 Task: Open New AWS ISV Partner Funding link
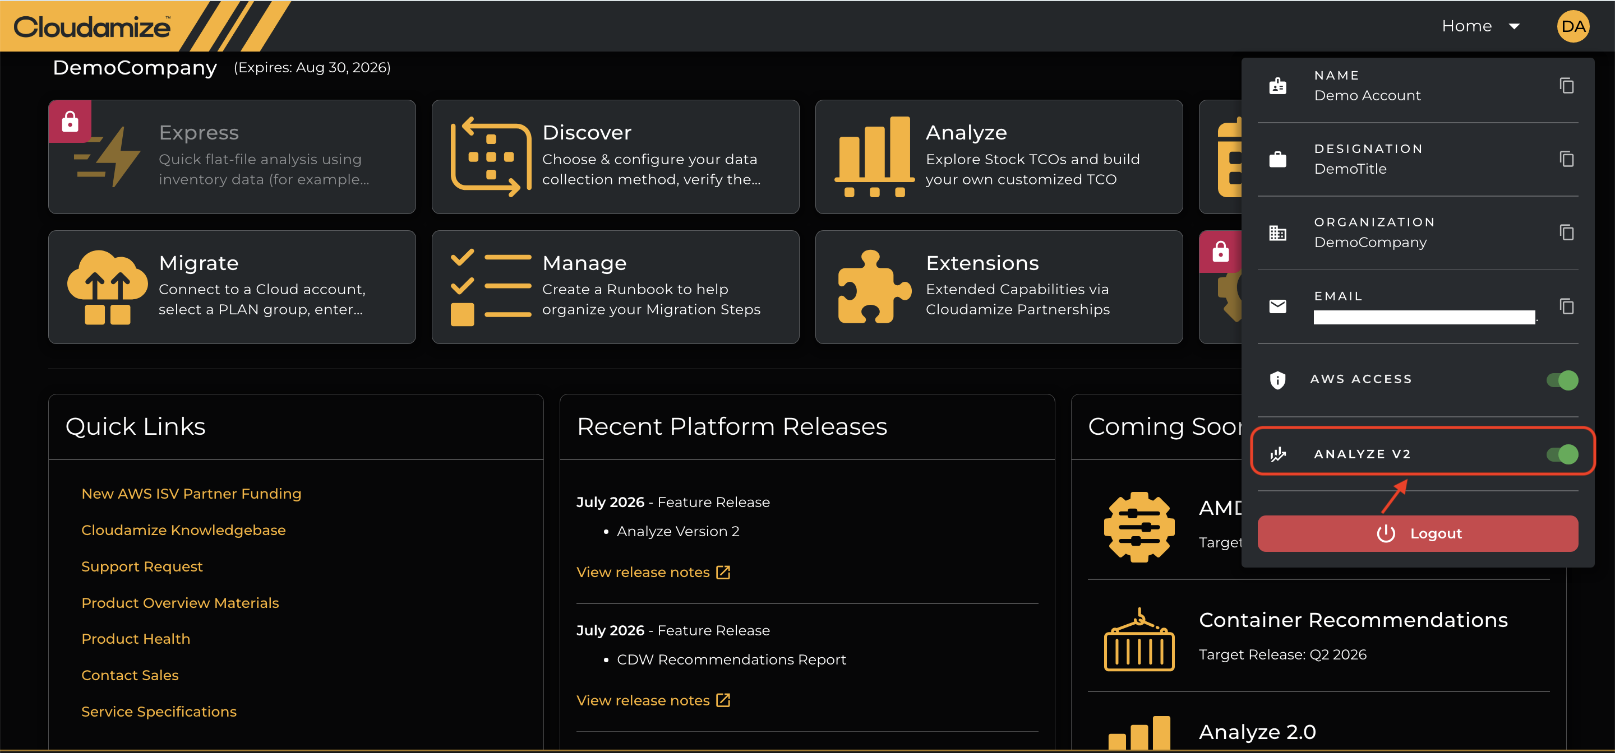click(x=191, y=494)
